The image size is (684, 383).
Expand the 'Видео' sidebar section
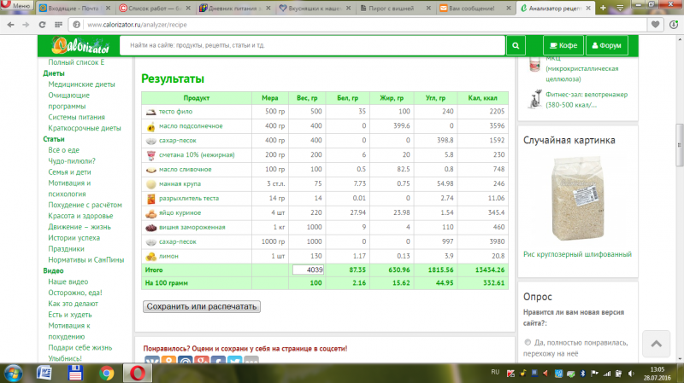(x=53, y=270)
